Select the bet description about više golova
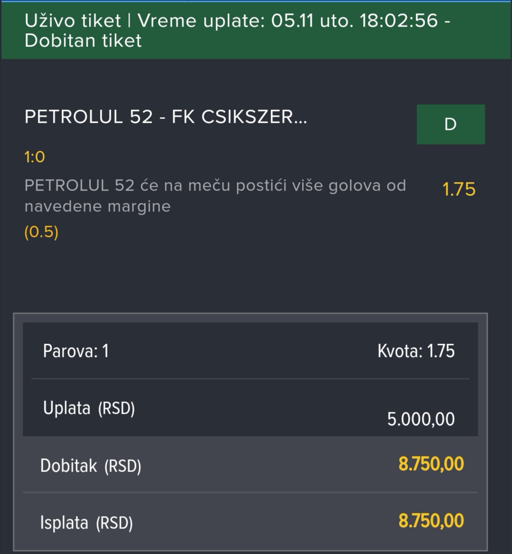Screen dimensions: 512x554 [x=215, y=196]
